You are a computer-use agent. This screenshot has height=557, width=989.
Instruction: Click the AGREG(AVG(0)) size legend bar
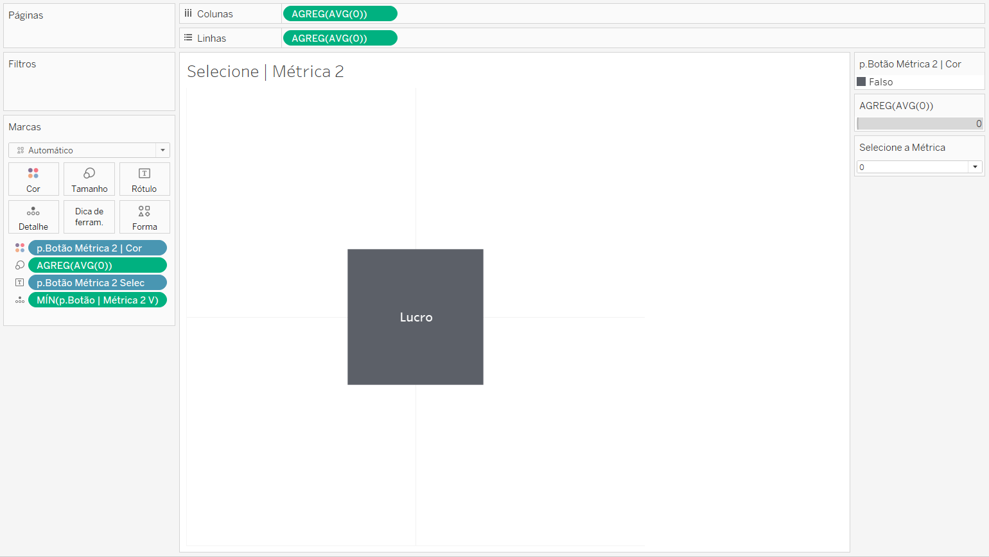tap(920, 123)
